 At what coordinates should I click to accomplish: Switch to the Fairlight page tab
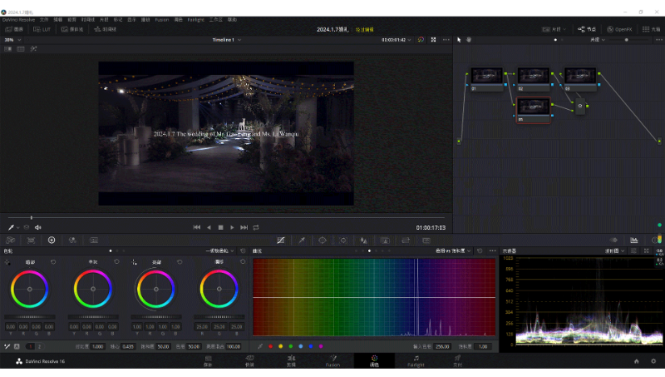416,361
